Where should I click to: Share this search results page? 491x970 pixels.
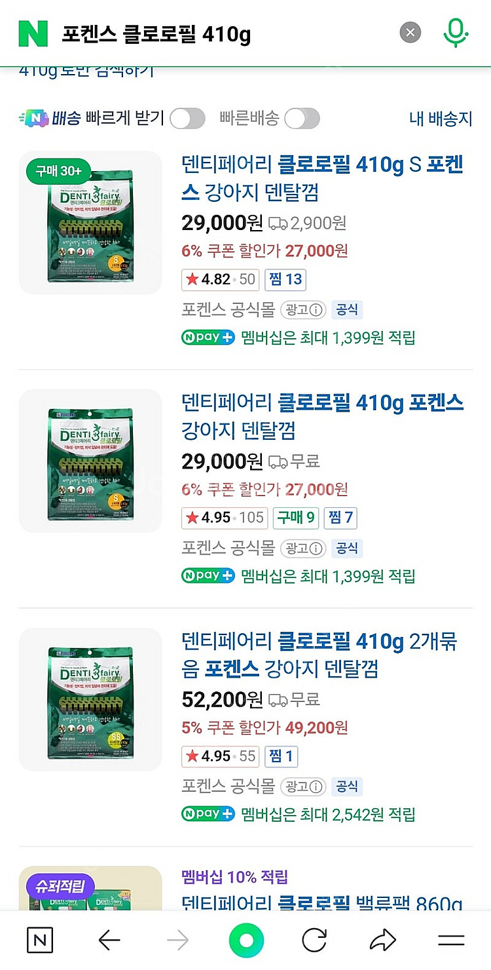pyautogui.click(x=382, y=941)
